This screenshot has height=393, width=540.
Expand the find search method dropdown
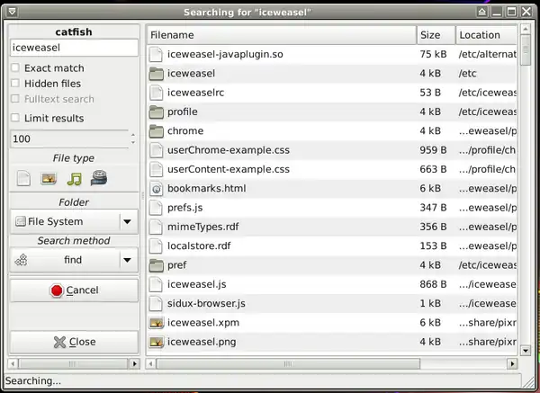(127, 260)
